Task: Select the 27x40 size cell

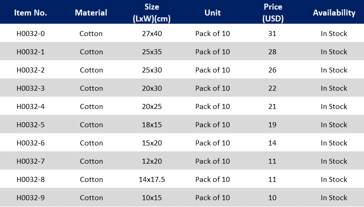Action: click(152, 34)
